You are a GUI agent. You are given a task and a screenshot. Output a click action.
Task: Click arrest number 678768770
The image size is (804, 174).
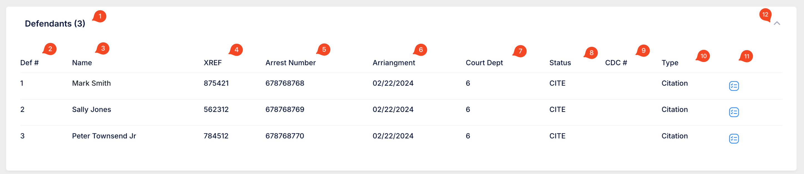285,136
